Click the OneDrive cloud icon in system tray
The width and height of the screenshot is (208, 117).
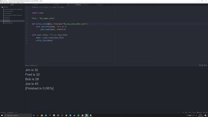[x=190, y=115]
